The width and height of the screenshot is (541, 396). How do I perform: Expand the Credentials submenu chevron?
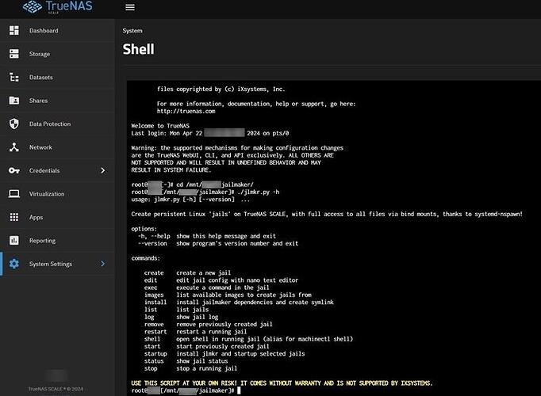point(102,170)
